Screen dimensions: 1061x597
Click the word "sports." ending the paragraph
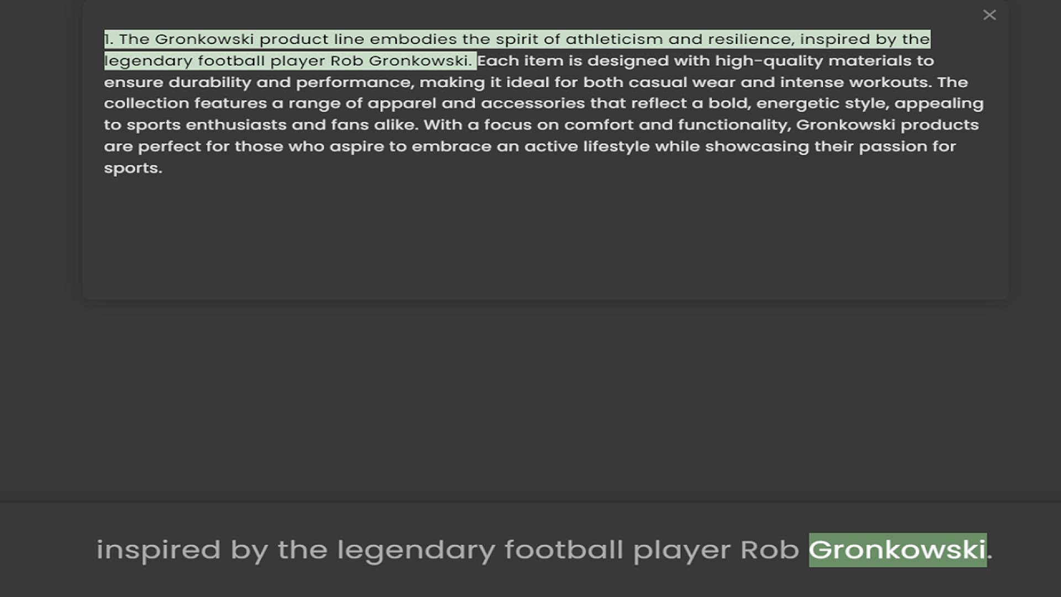pos(133,168)
